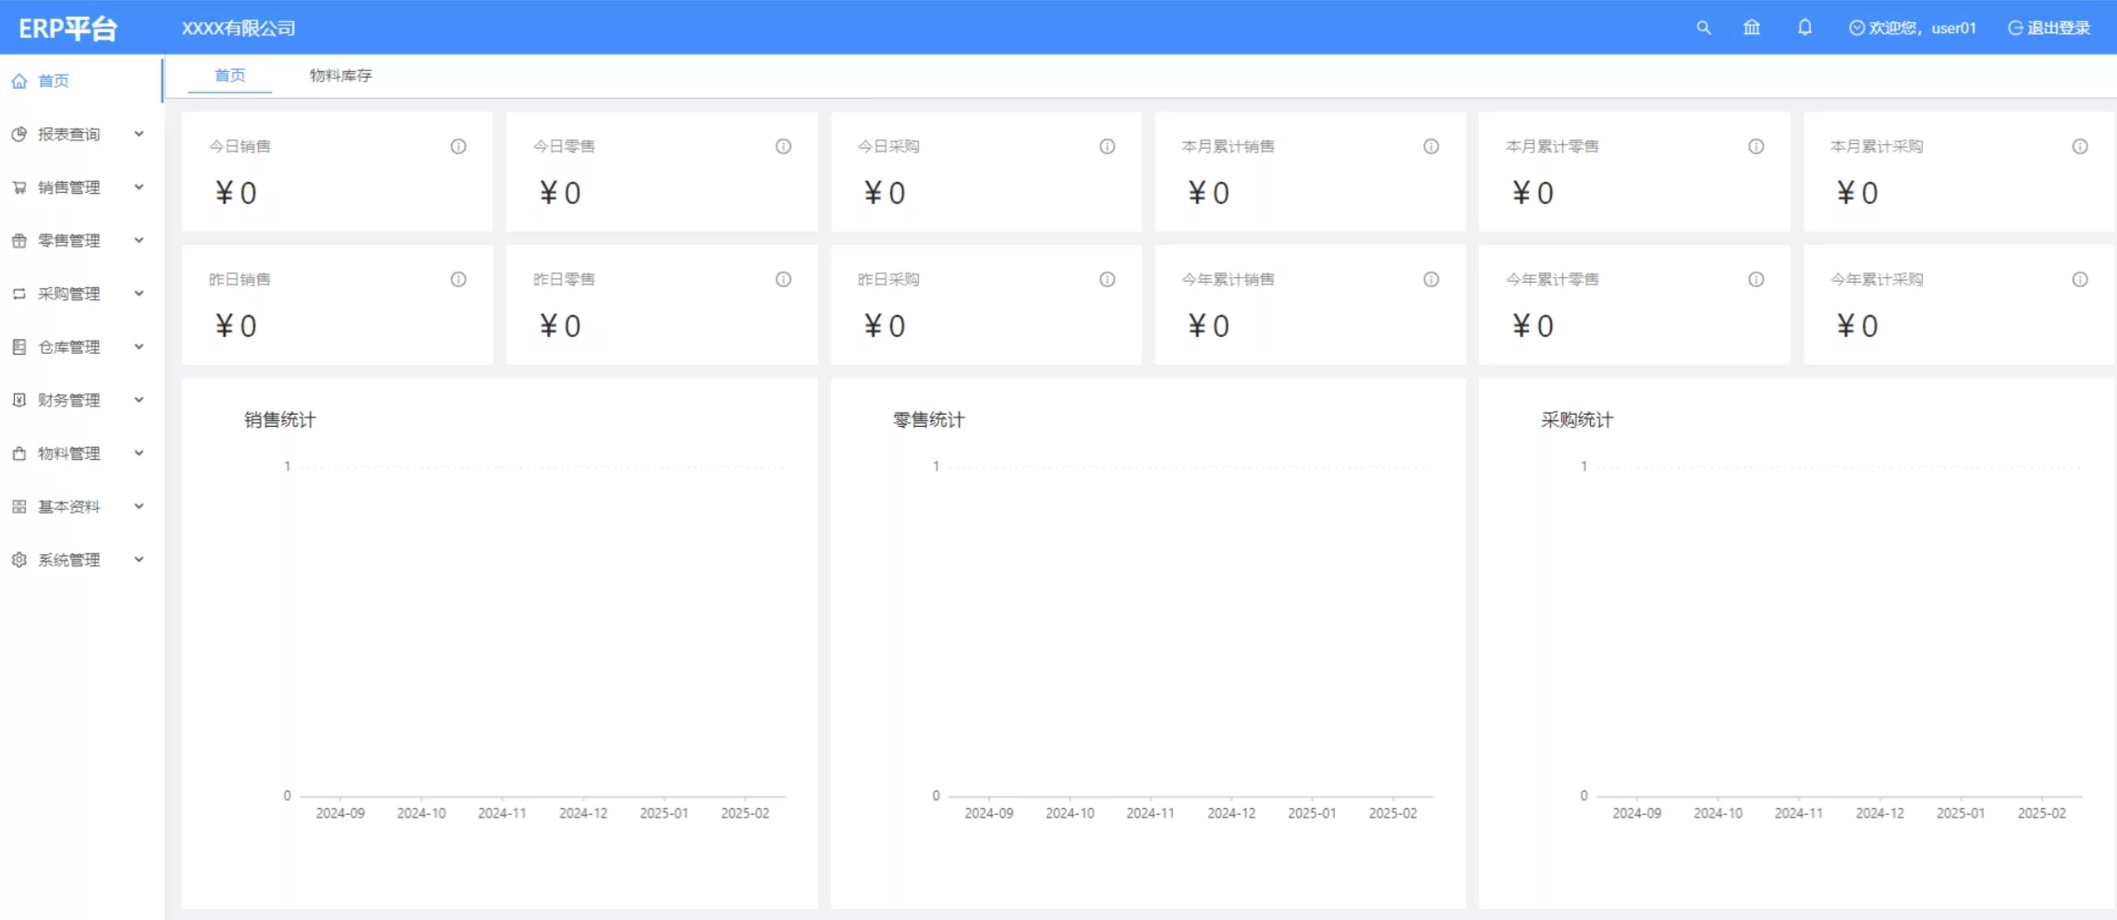Open the notification bell
The image size is (2117, 920).
1804,28
